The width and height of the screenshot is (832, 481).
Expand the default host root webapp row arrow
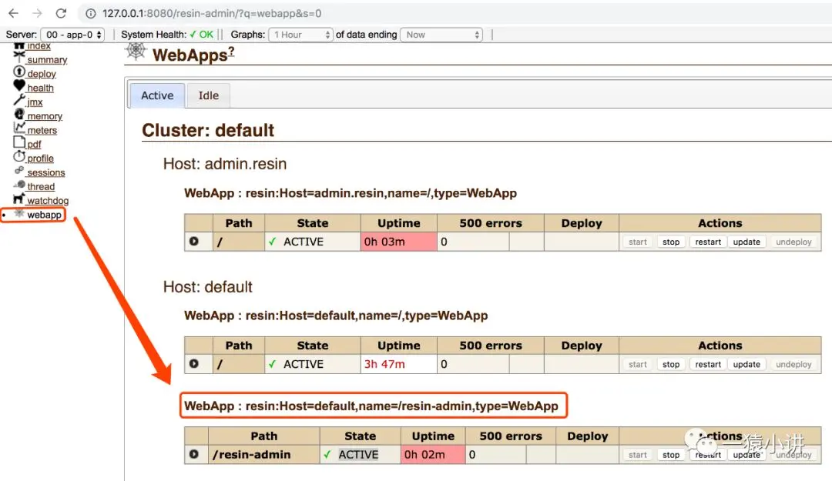[x=194, y=364]
